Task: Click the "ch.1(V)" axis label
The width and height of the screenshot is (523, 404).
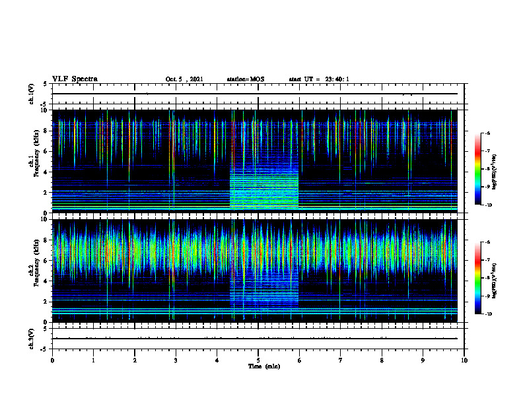Action: (x=31, y=94)
